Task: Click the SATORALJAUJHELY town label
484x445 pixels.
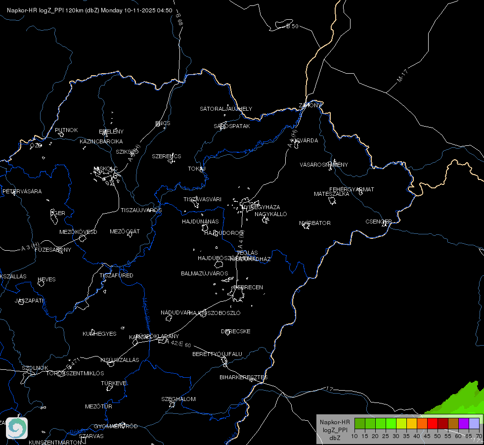Action: [x=226, y=109]
